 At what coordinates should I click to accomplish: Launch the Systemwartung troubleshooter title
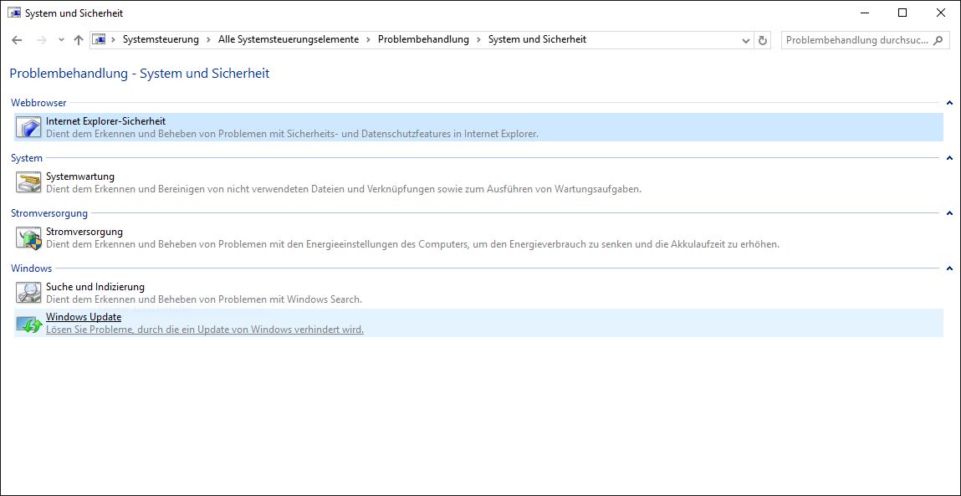point(80,176)
